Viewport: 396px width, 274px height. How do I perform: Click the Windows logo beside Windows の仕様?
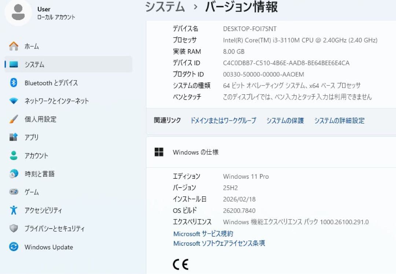coord(159,152)
